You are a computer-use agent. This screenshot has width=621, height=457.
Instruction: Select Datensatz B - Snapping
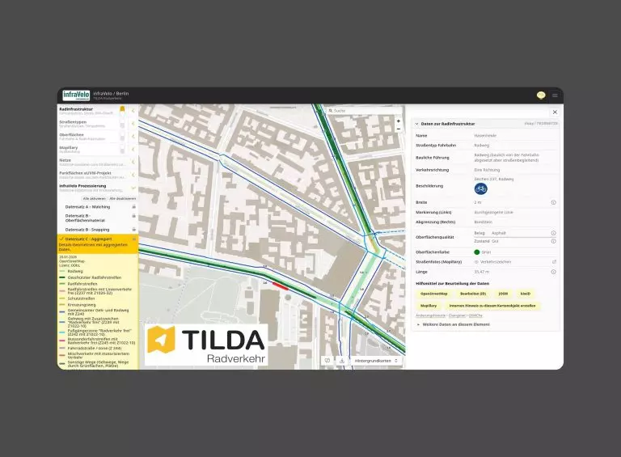pyautogui.click(x=88, y=229)
